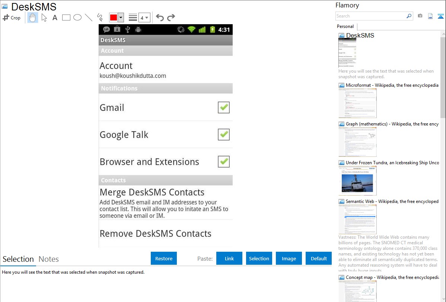Click the Android debug bug icon
This screenshot has height=302, width=446.
pos(138,29)
